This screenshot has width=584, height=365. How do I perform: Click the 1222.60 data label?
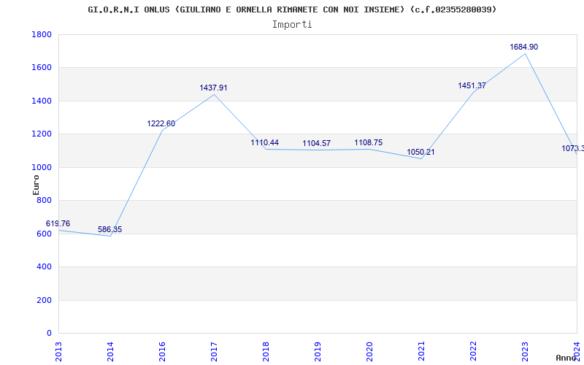pos(161,123)
